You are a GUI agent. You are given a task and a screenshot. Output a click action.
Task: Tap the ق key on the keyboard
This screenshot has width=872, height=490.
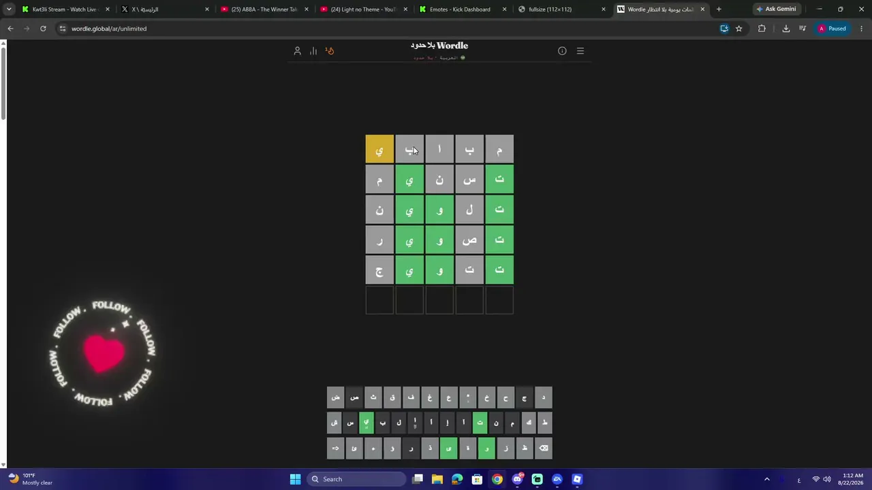[392, 397]
